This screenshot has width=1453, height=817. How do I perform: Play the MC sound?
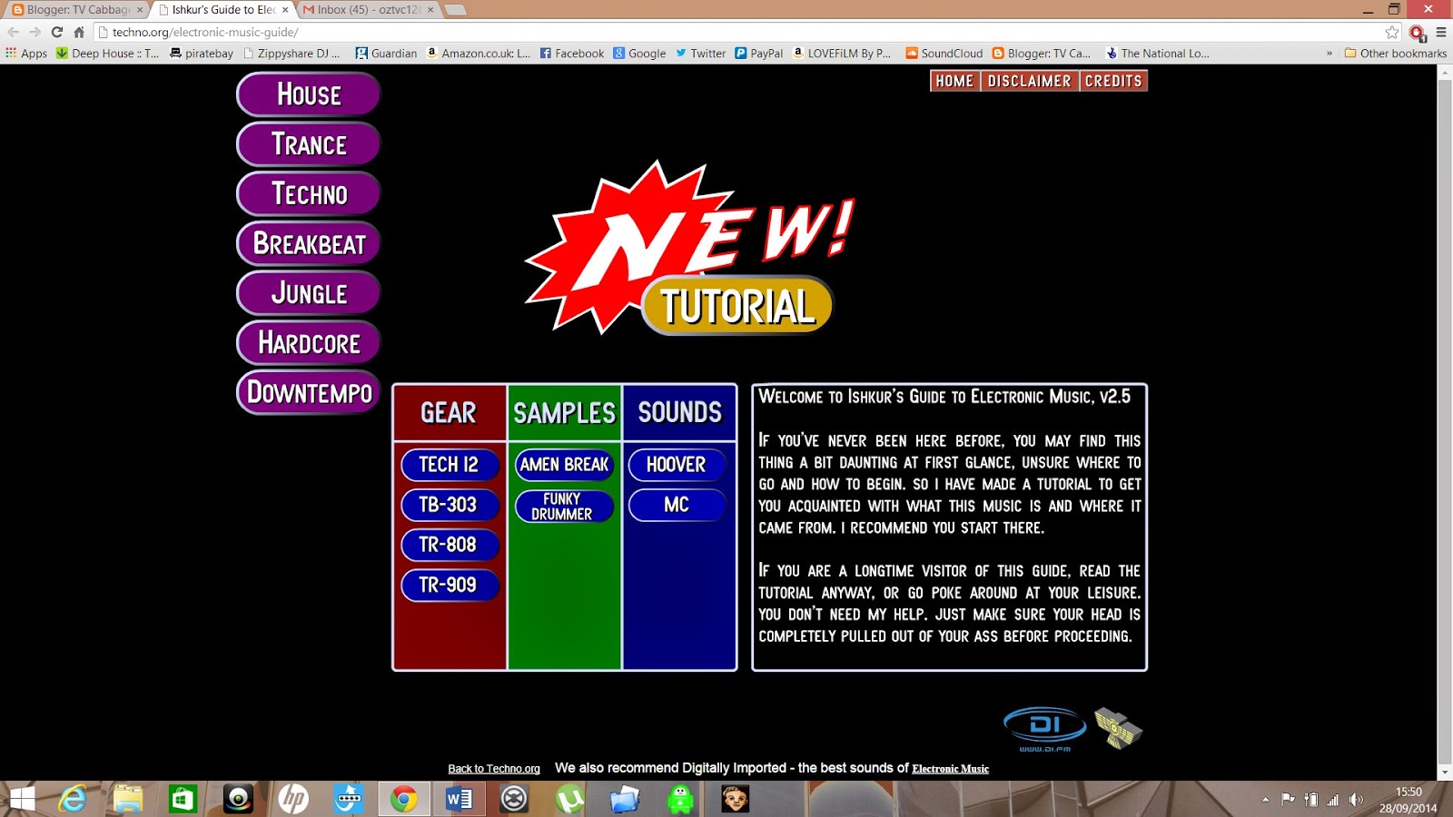677,505
